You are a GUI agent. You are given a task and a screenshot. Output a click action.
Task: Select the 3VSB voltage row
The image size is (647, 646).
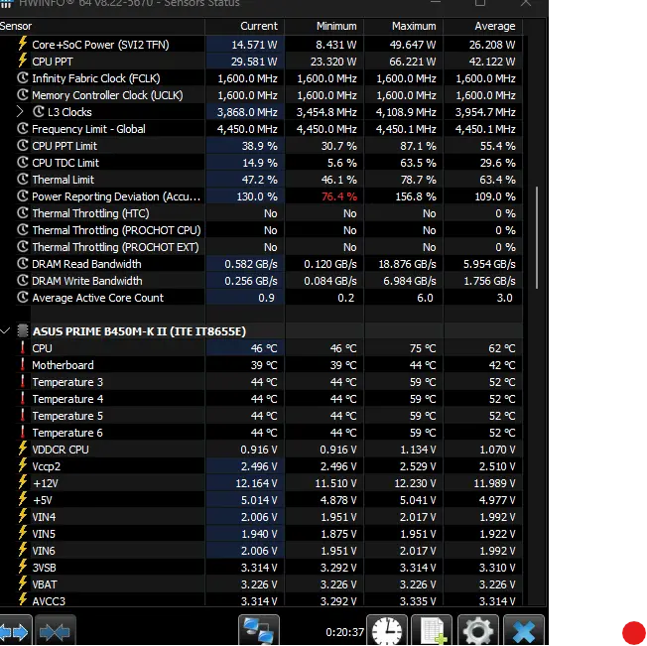[x=261, y=568]
